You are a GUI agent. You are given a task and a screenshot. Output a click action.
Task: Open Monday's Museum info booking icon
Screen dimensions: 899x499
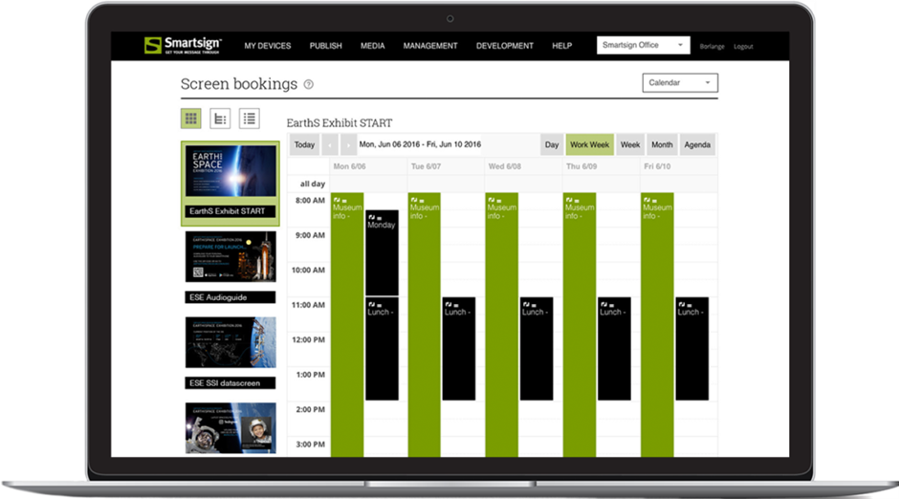point(337,200)
